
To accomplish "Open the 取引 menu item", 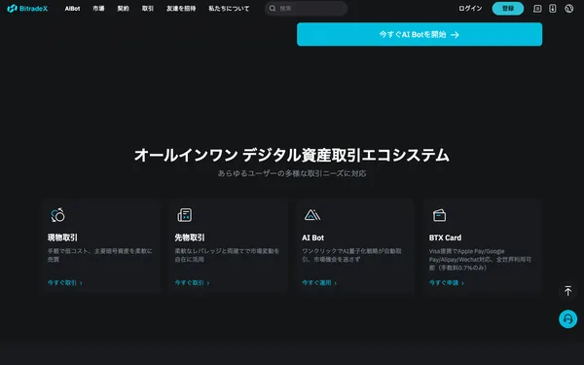I will coord(148,8).
